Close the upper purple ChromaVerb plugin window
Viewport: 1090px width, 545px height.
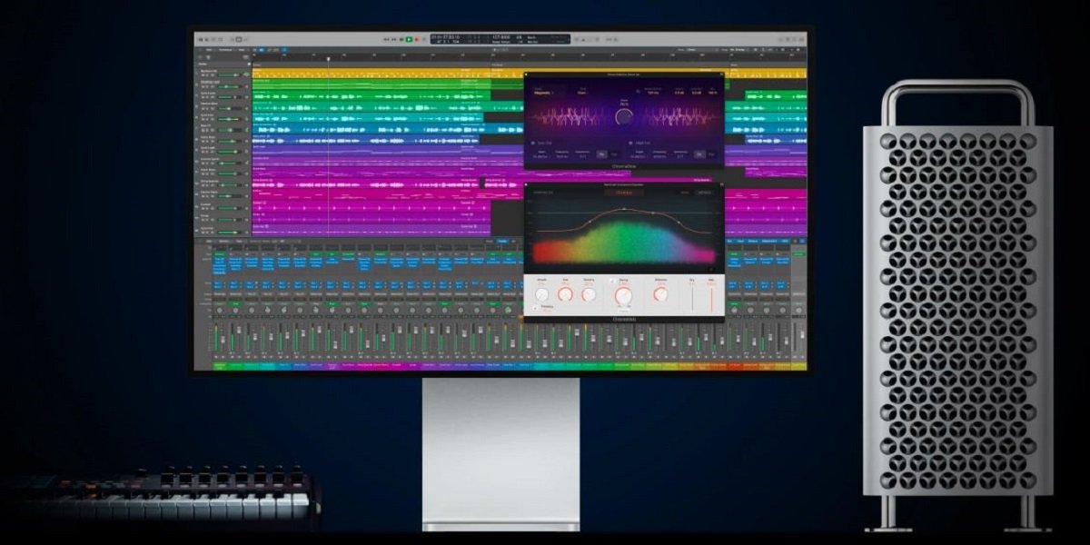pyautogui.click(x=526, y=74)
